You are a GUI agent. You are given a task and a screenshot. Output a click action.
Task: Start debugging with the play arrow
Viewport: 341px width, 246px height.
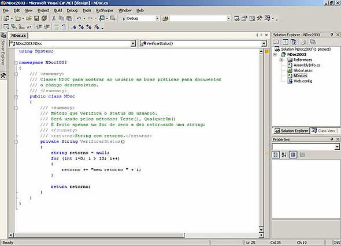click(x=124, y=19)
